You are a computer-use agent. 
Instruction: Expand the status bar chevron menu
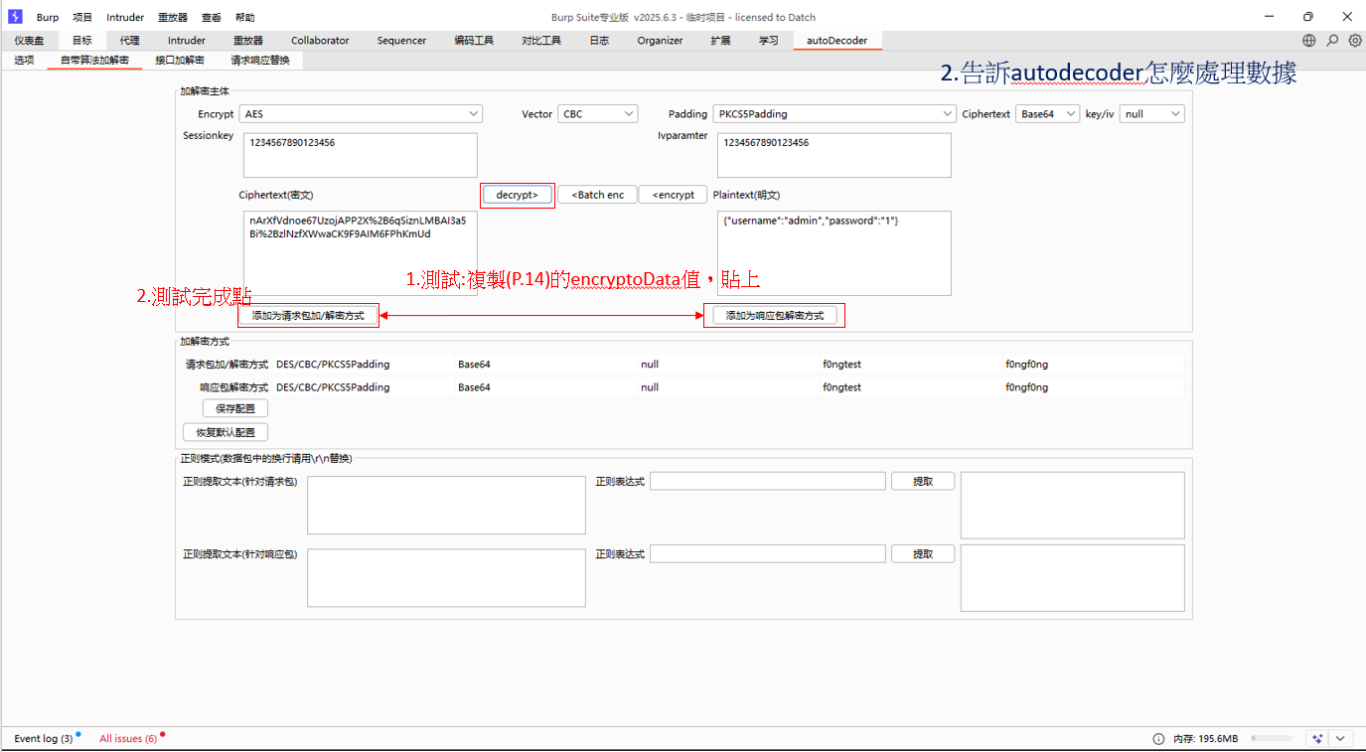[1341, 739]
